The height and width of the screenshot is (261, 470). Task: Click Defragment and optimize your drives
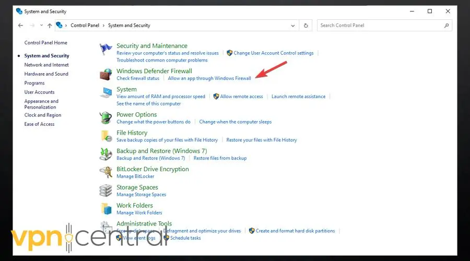click(x=202, y=231)
